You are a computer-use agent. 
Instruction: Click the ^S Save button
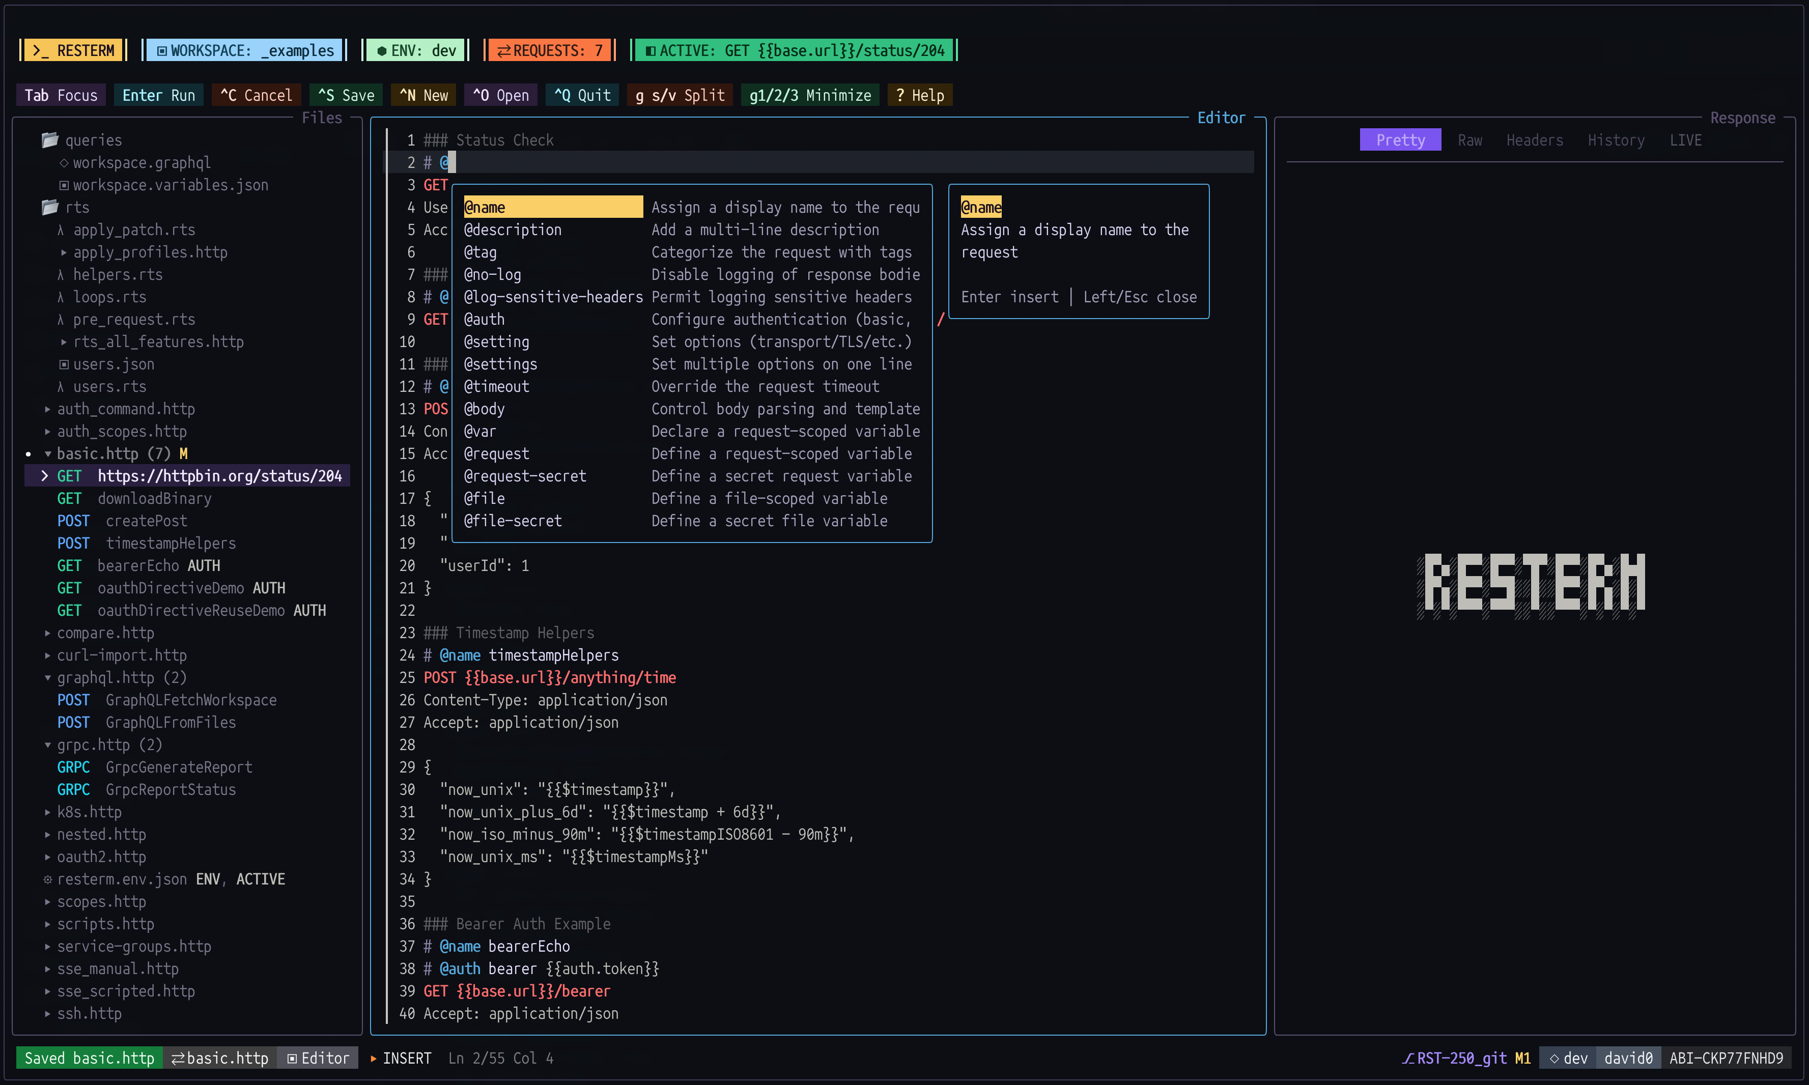pyautogui.click(x=346, y=95)
